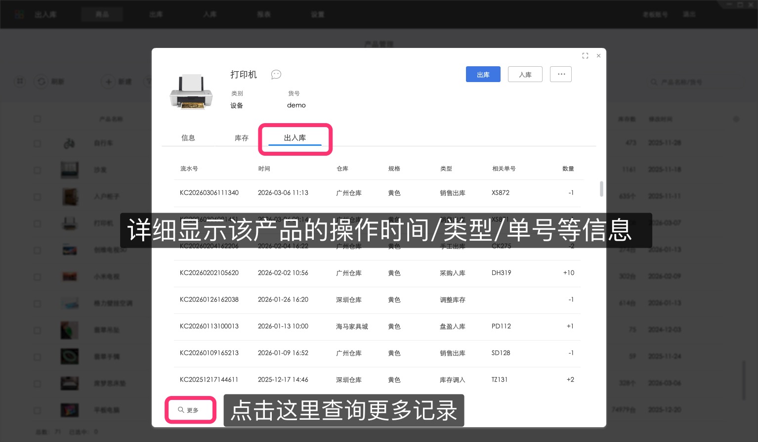Click 退出 to log out

689,14
